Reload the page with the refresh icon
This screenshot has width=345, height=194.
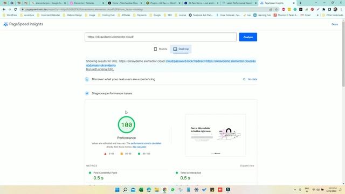coord(16,10)
